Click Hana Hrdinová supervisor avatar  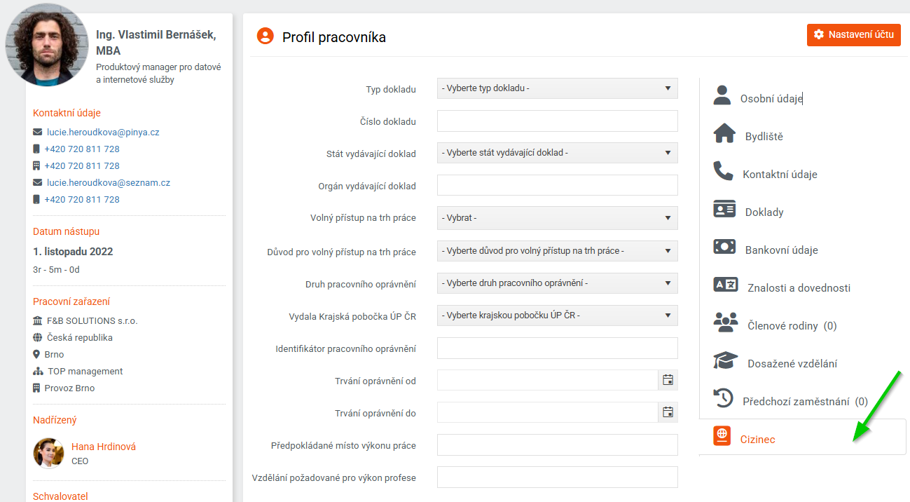click(49, 453)
